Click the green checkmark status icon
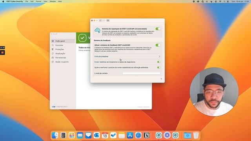Screen dimensions: 251x141 tap(82, 38)
